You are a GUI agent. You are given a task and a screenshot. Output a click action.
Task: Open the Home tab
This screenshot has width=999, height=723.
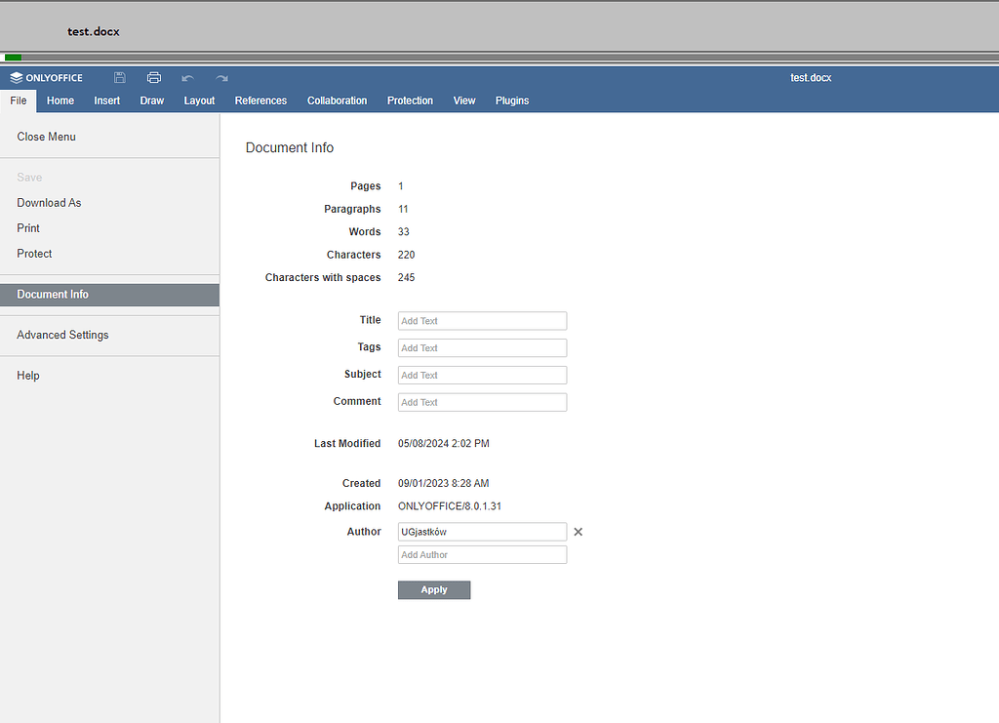(x=60, y=100)
